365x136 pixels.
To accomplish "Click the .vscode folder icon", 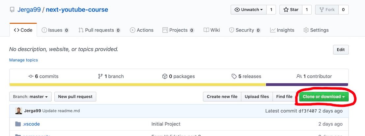I will [18, 124].
